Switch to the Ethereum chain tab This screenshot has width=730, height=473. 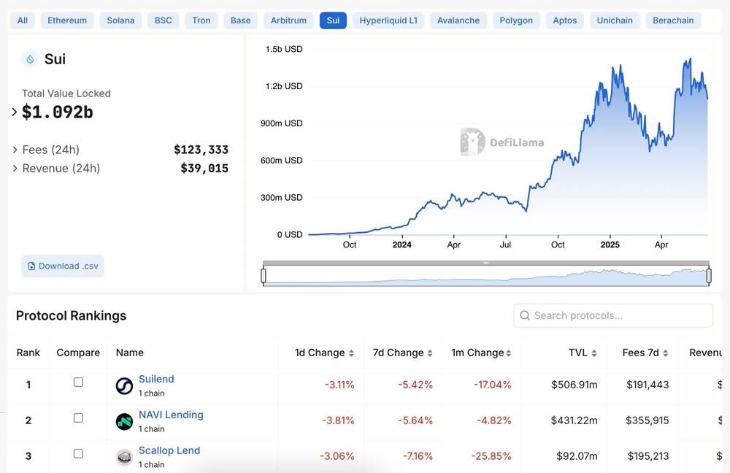point(67,20)
